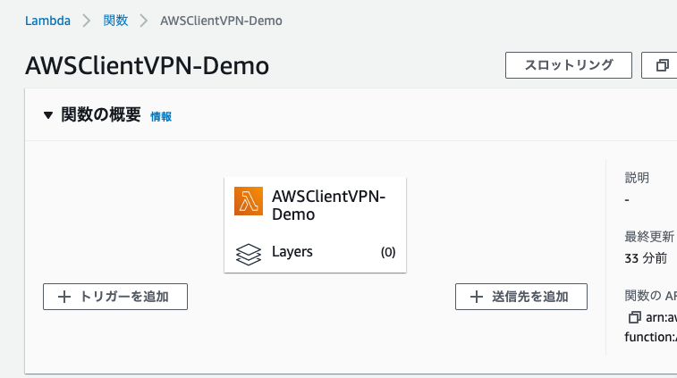Select the orange Lambda function icon
This screenshot has width=677, height=378.
249,201
